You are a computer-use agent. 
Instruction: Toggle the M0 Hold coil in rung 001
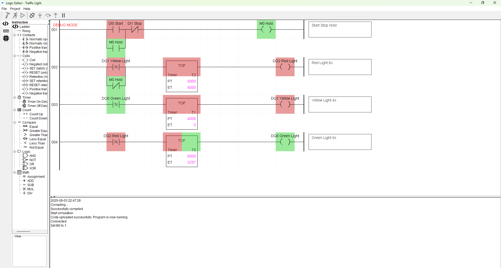point(266,29)
